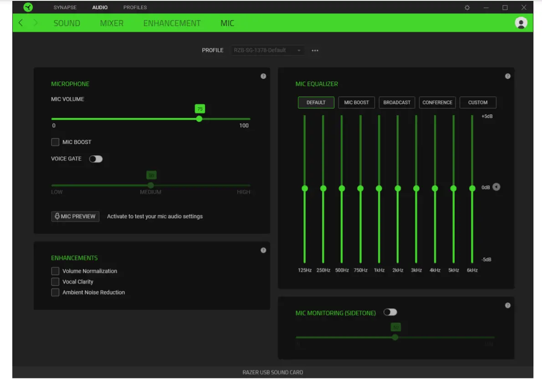Click the 0dB equalizer reset arrow

[496, 187]
